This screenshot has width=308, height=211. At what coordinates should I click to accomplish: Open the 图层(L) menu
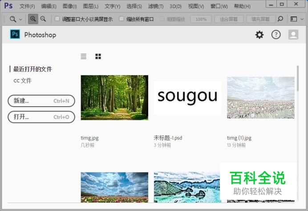click(x=90, y=6)
